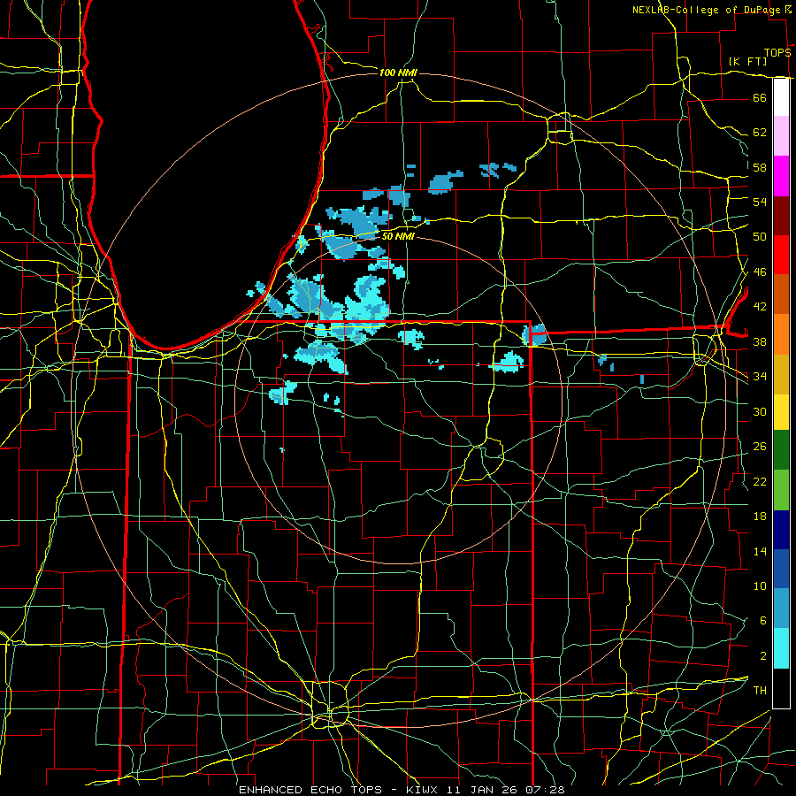The image size is (796, 796).
Task: Choose the gold legend swatch
Action: click(x=781, y=374)
